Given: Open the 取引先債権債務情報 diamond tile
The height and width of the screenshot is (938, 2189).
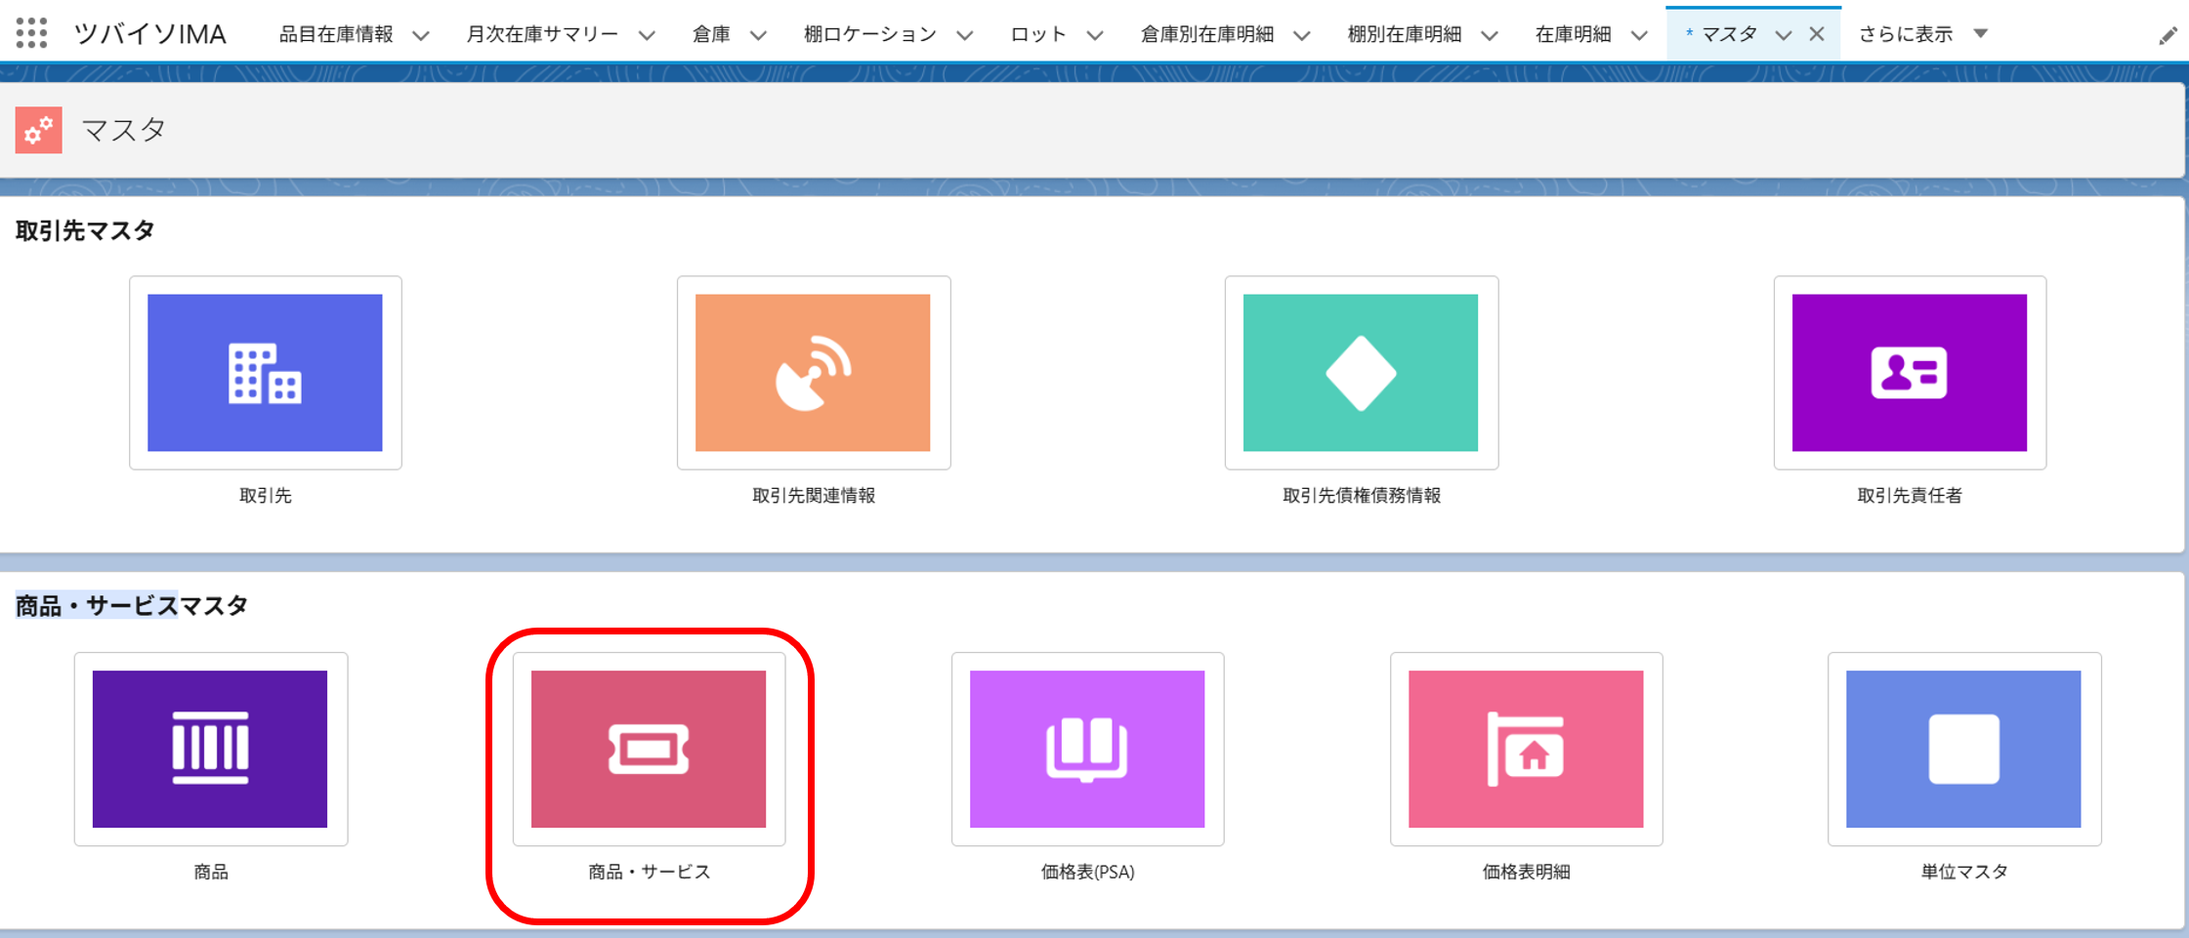Looking at the screenshot, I should (1361, 372).
